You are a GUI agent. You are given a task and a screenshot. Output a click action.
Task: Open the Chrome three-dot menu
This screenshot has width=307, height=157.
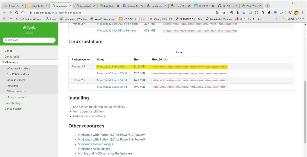303,13
